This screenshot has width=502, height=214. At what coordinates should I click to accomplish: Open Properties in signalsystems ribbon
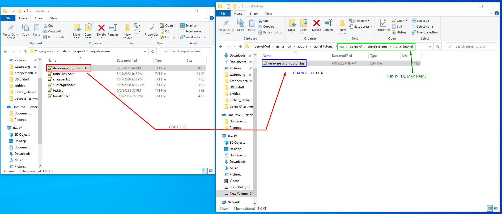[x=151, y=31]
